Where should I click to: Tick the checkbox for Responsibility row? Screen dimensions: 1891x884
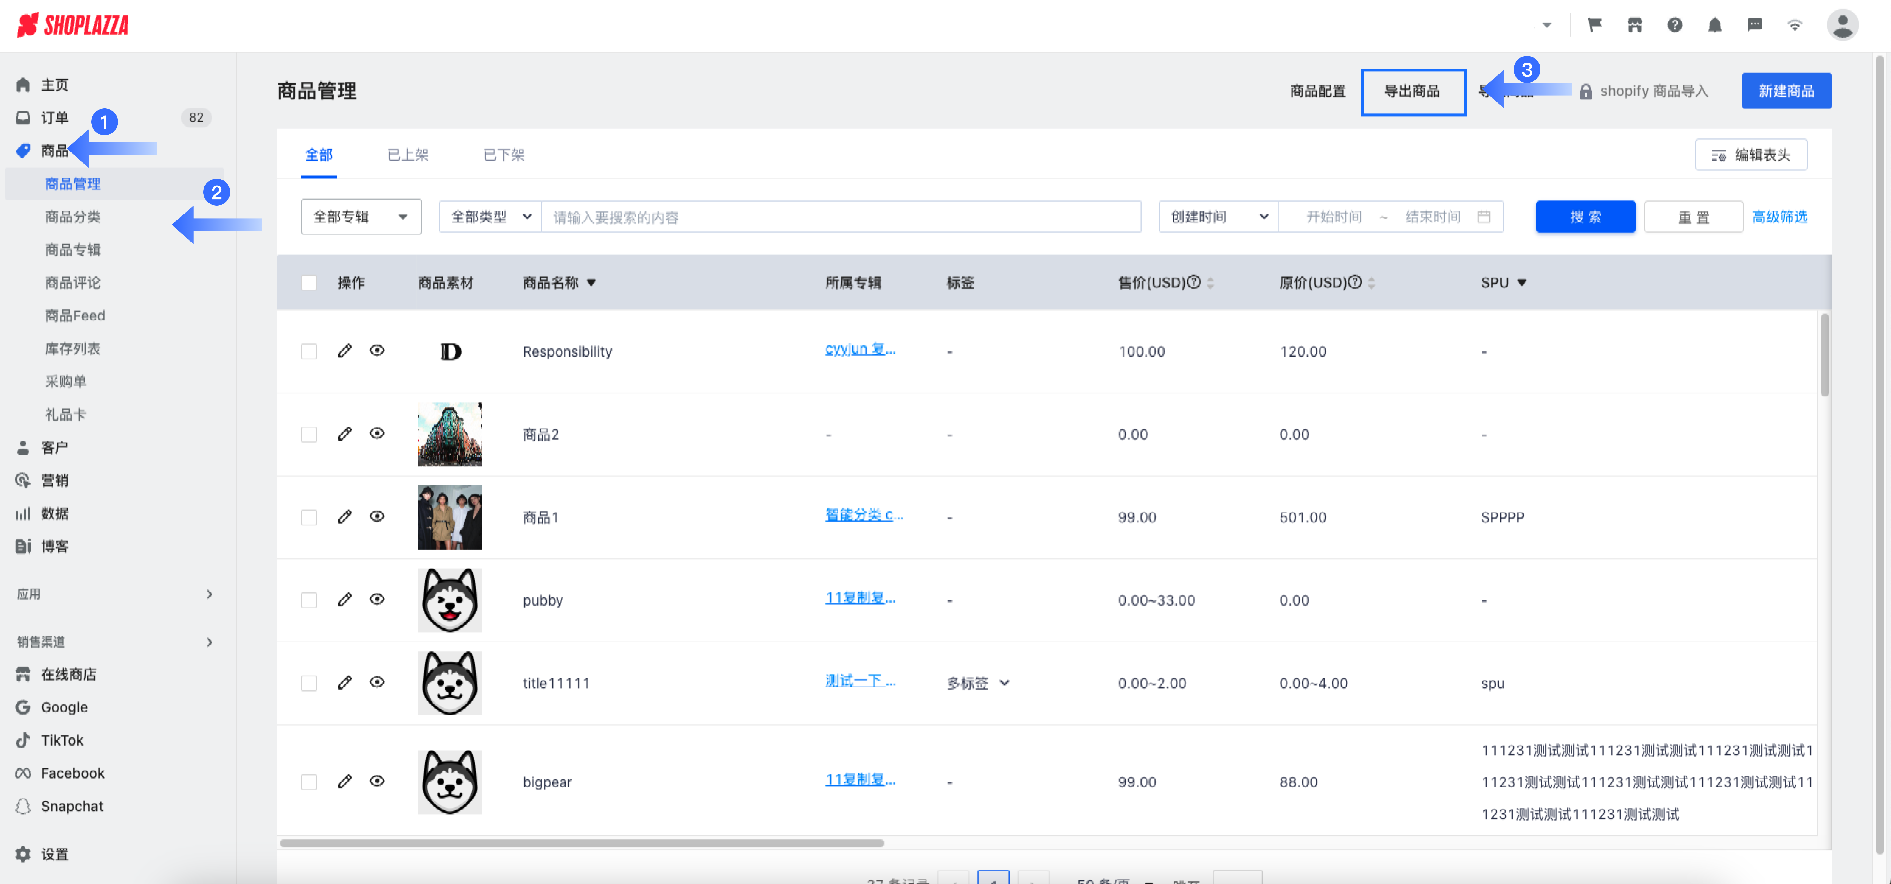click(309, 351)
